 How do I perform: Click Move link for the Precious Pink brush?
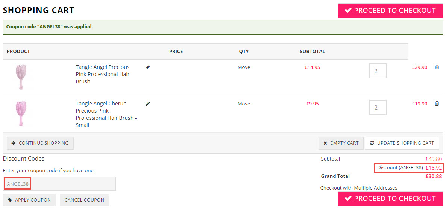[244, 67]
